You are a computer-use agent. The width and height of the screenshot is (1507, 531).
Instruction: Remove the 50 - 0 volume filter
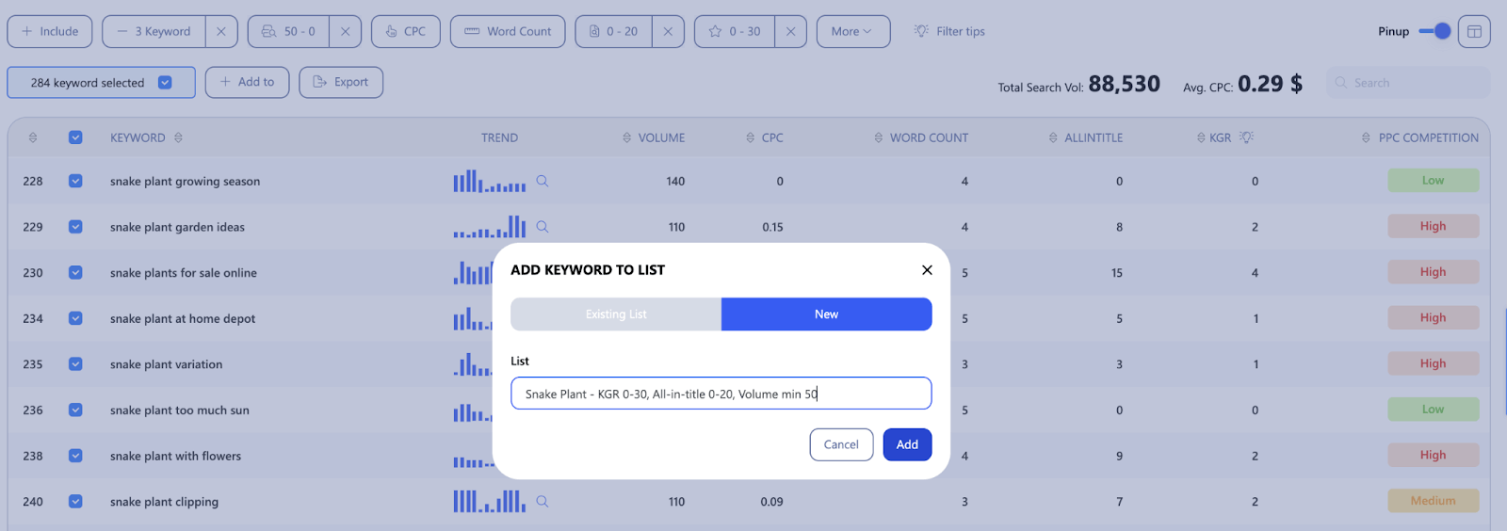coord(345,31)
